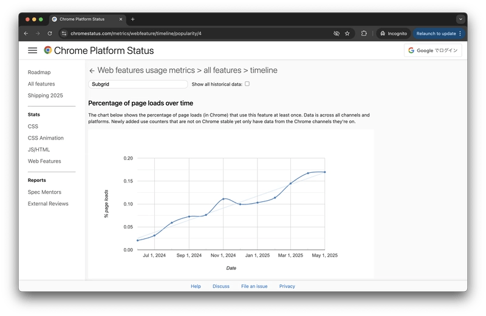Click the chart peak data point at Nov 1, 2024
This screenshot has height=316, width=486.
(x=224, y=199)
